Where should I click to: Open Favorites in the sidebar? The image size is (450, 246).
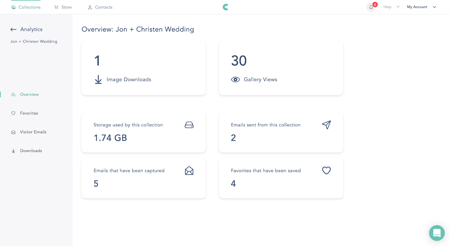pyautogui.click(x=29, y=113)
